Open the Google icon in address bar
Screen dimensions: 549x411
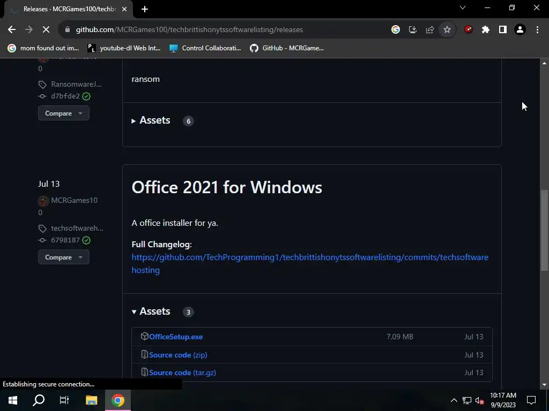(x=396, y=30)
